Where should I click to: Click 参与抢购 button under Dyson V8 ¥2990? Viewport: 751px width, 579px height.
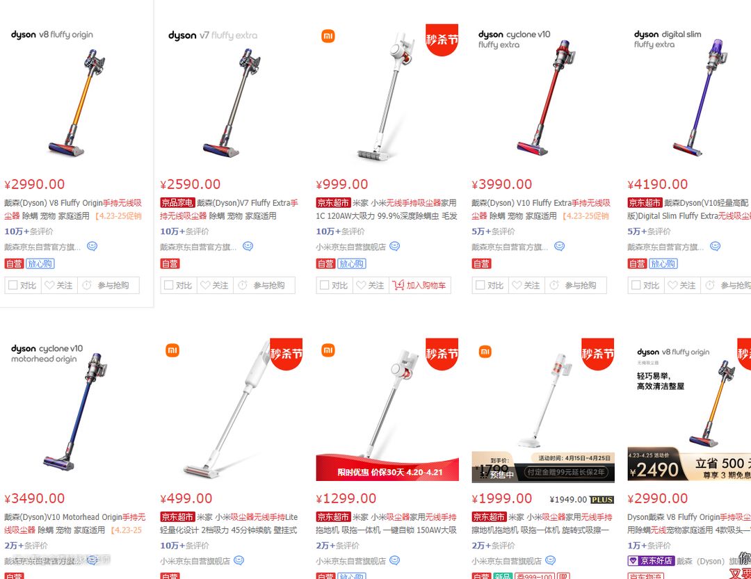click(108, 285)
